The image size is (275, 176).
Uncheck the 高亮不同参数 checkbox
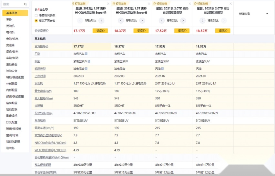pos(36,21)
